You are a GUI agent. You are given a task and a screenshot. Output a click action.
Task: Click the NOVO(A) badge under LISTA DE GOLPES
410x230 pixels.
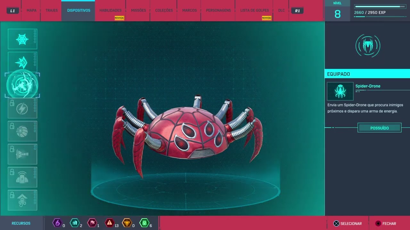click(x=266, y=18)
